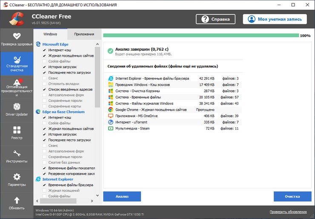Click Internet Explorer icon in results list
This screenshot has width=315, height=219.
[111, 78]
